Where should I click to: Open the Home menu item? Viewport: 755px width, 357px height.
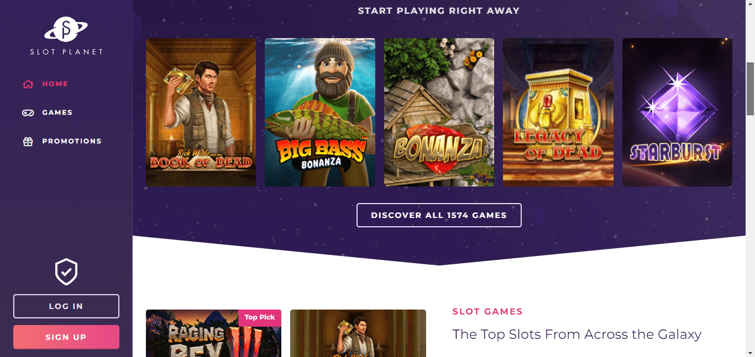(x=45, y=84)
